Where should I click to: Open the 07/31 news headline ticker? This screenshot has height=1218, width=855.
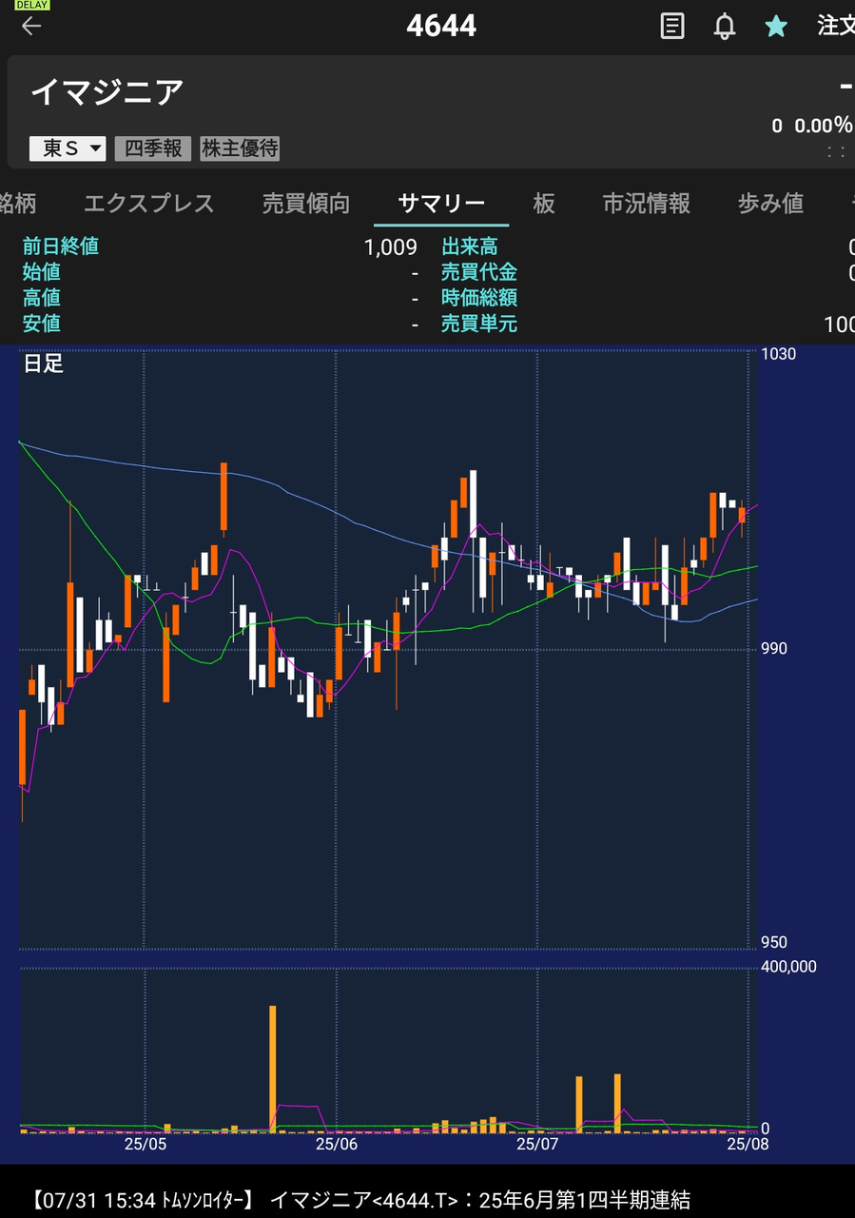[359, 1200]
